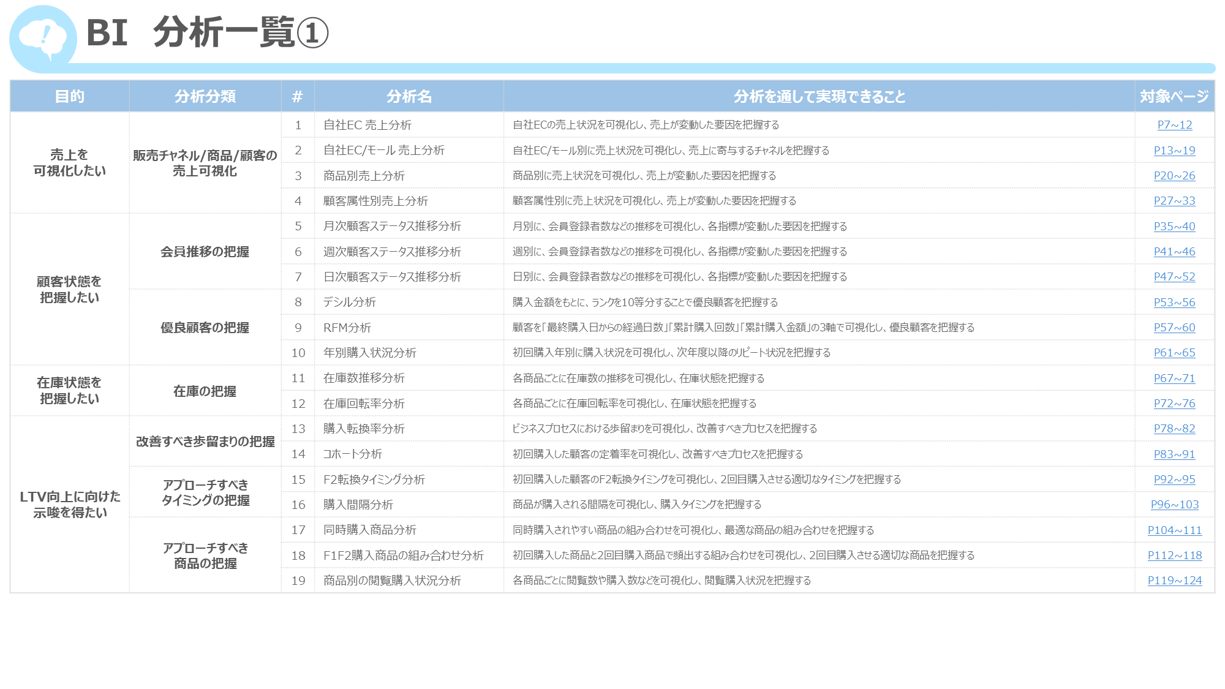This screenshot has width=1225, height=689.
Task: Select the 在庫状態を把握したい purpose cell
Action: click(70, 391)
